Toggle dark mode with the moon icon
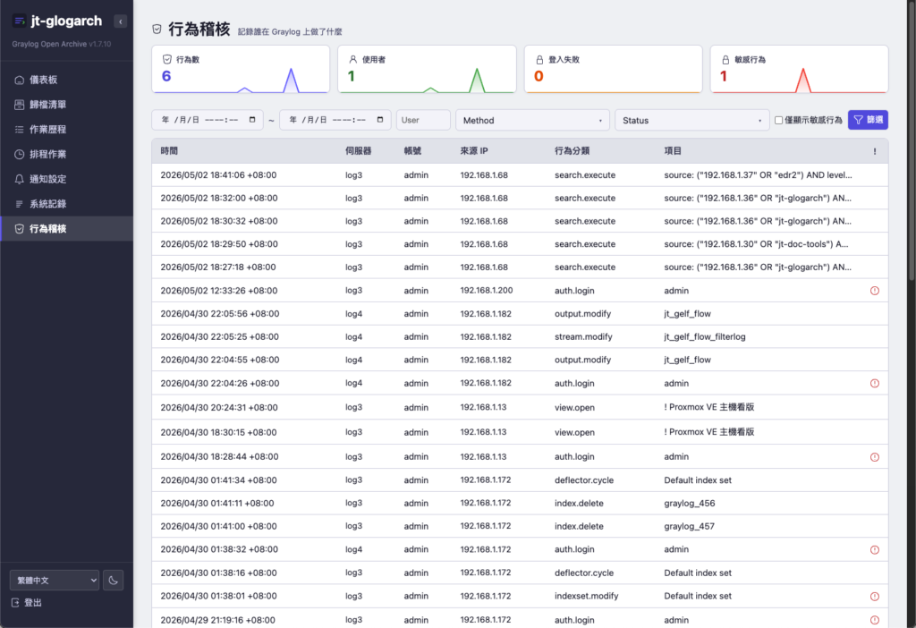916x628 pixels. pyautogui.click(x=114, y=581)
